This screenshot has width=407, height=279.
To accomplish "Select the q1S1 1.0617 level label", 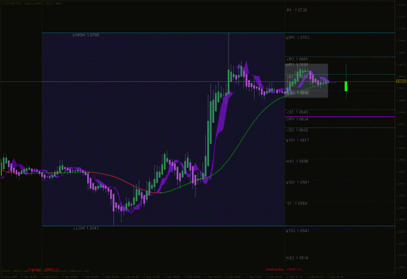I will (298, 140).
